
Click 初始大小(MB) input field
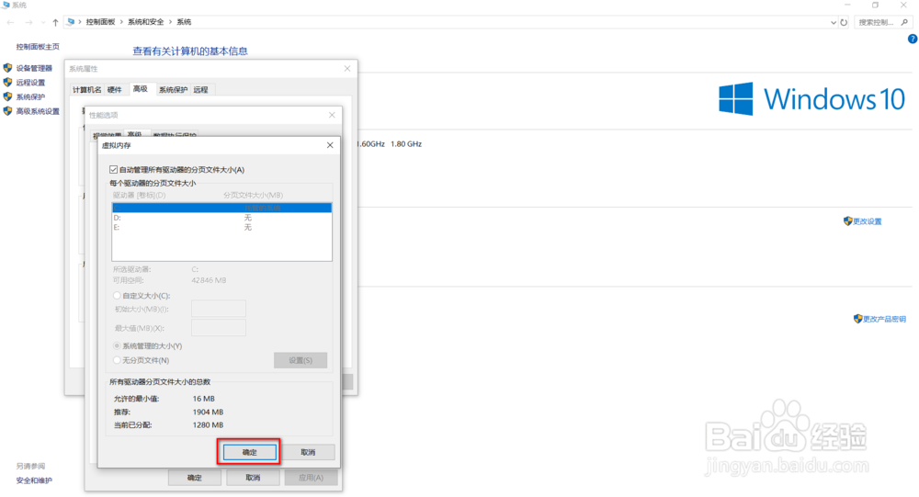(x=219, y=309)
